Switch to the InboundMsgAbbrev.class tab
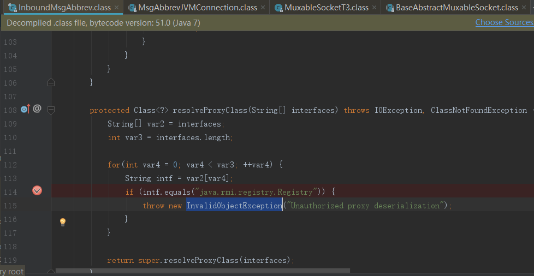534x276 pixels. pos(64,7)
